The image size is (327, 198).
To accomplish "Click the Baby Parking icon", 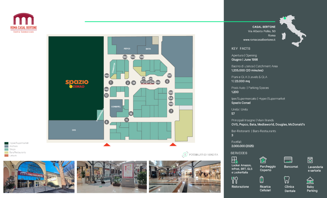I will point(310,180).
